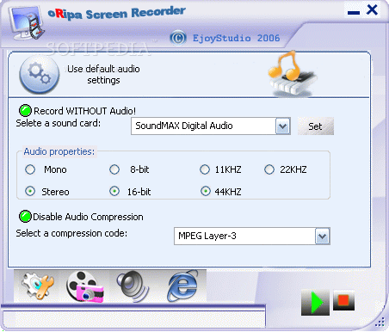Click the Select a compression code: label
This screenshot has height=332, width=389.
[x=71, y=233]
